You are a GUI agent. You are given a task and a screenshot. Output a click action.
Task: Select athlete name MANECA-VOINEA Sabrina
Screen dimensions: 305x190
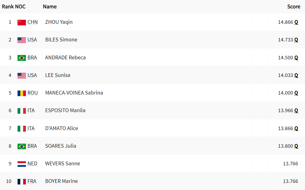point(74,93)
